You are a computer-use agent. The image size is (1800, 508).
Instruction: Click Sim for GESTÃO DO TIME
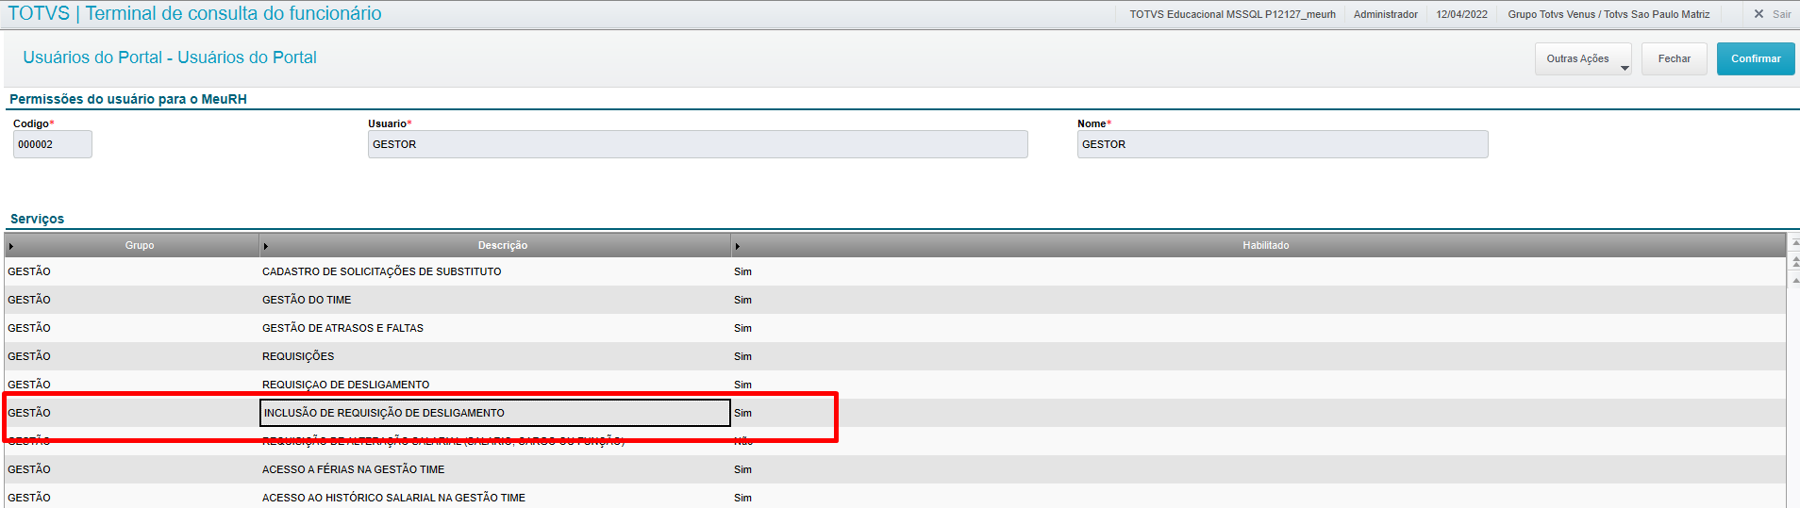pyautogui.click(x=742, y=300)
